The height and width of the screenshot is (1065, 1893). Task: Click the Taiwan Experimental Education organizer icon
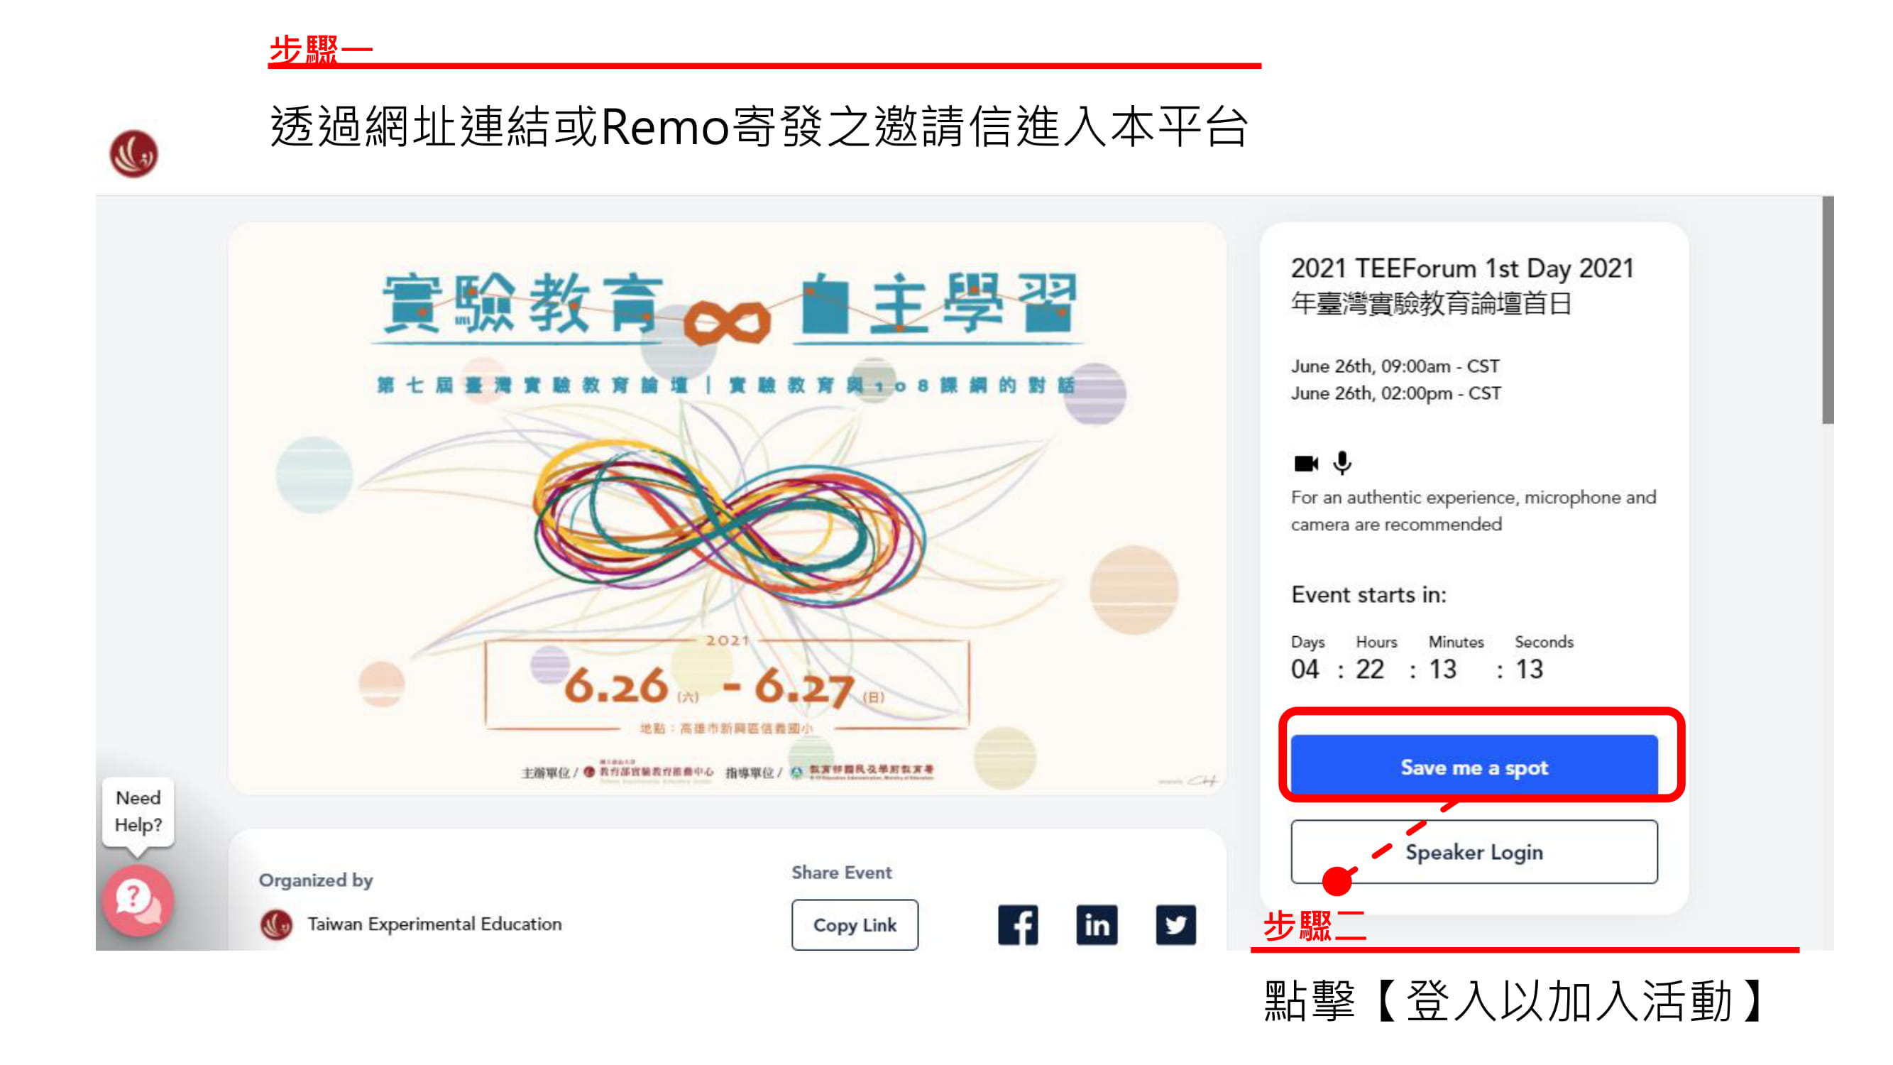(275, 926)
